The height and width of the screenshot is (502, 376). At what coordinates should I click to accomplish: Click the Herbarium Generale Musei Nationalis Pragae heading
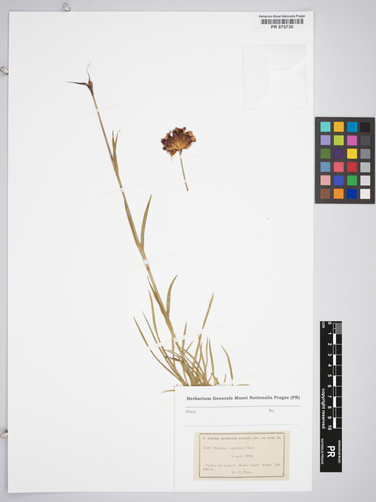[x=243, y=398]
